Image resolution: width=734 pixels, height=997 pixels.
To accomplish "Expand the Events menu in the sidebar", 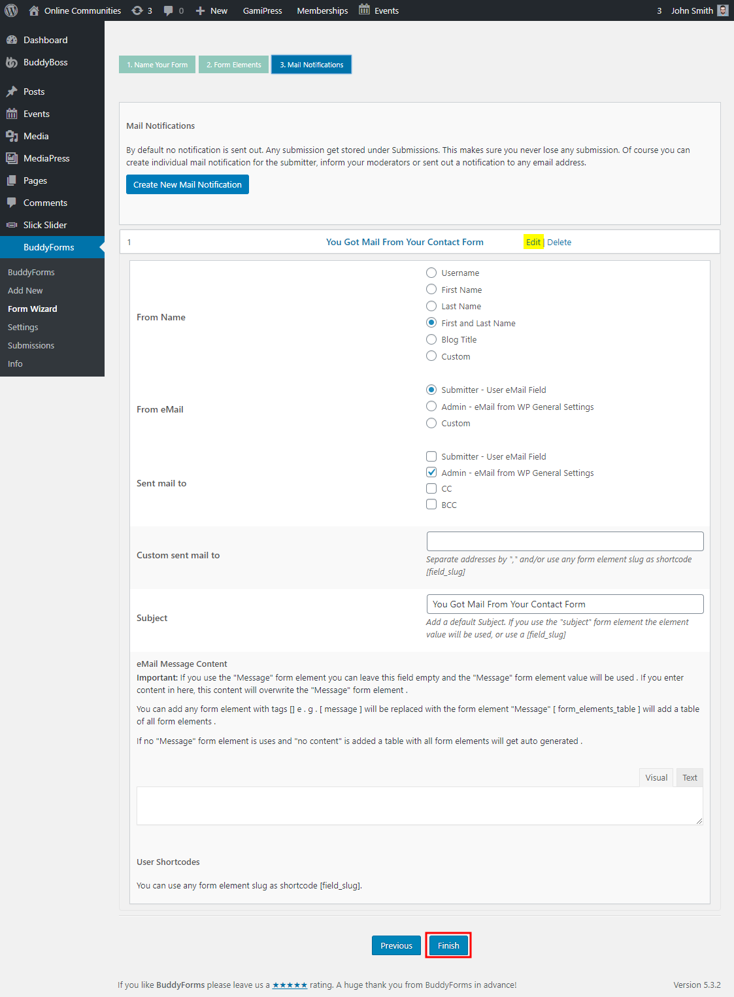I will 36,113.
